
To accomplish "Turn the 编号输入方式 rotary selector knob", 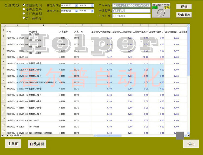I will point(161,13).
